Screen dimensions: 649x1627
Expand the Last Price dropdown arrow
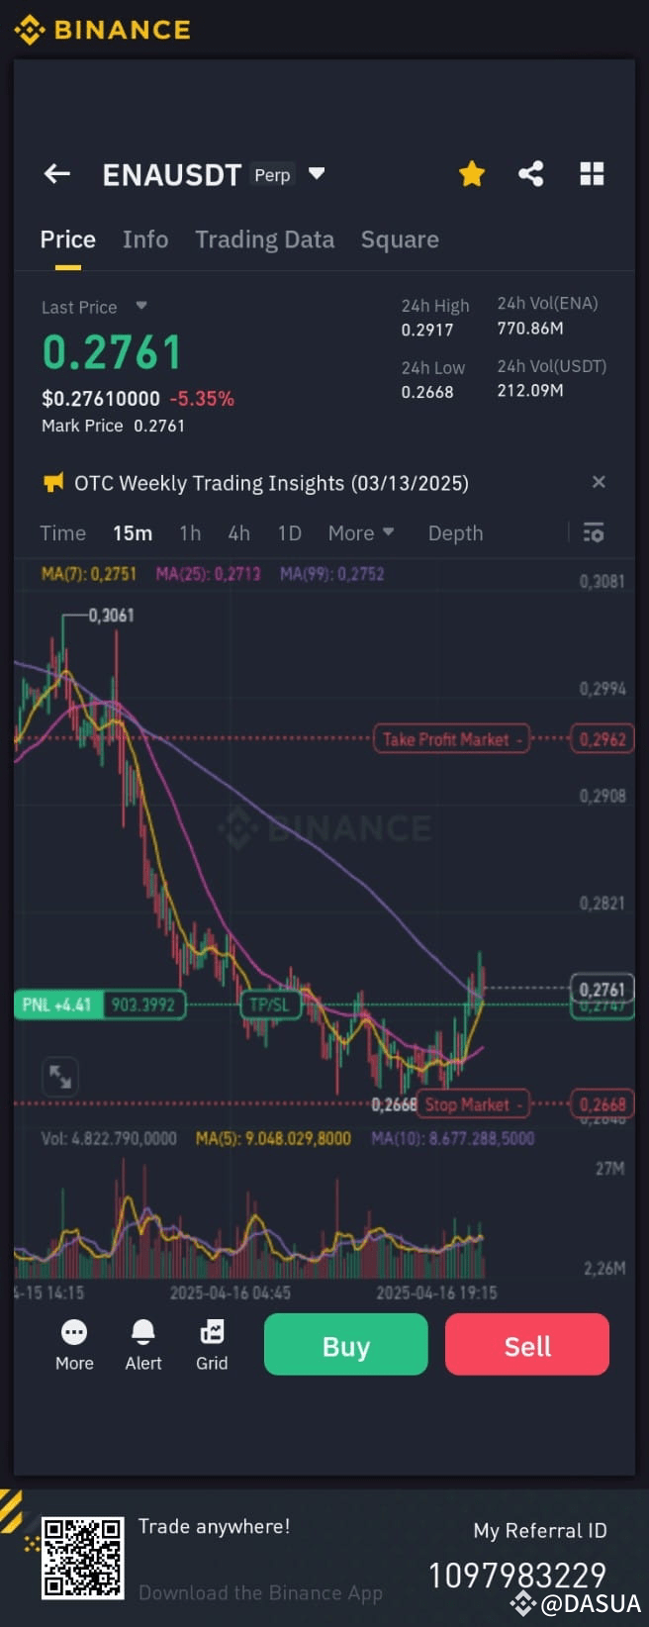click(140, 306)
